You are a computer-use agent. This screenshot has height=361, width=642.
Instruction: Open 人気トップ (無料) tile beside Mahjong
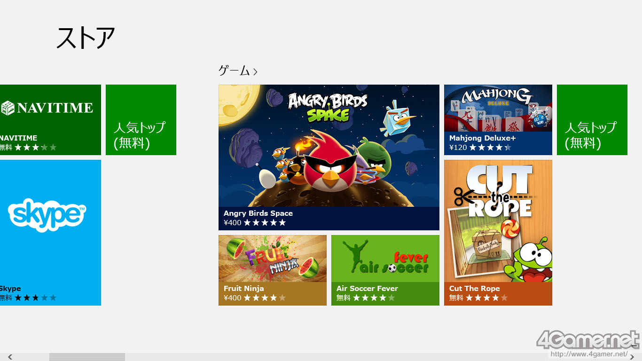(592, 120)
